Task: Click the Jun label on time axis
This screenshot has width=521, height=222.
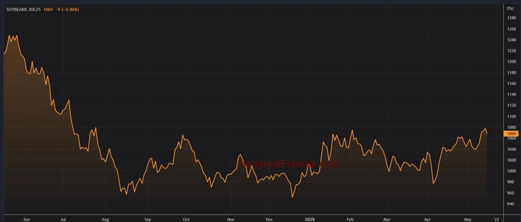Action: [x=27, y=219]
